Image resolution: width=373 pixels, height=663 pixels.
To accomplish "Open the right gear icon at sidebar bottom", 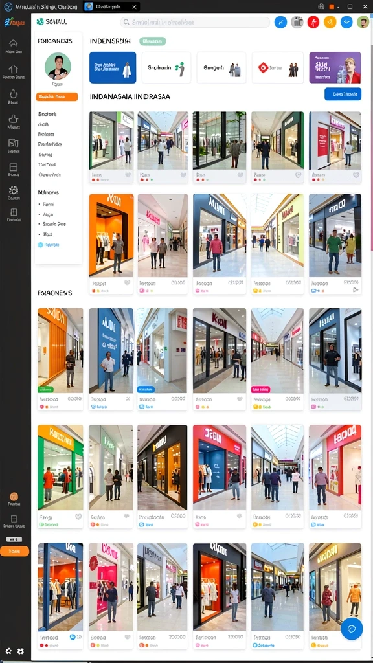I will [x=20, y=651].
